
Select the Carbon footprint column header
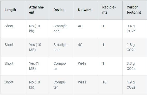tap(135, 10)
